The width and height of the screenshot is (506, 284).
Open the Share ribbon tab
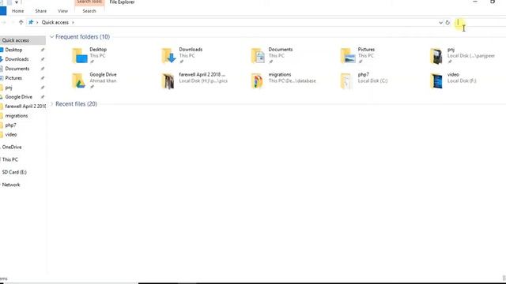point(40,11)
